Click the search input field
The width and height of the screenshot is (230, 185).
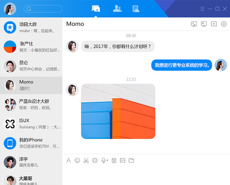43,9
